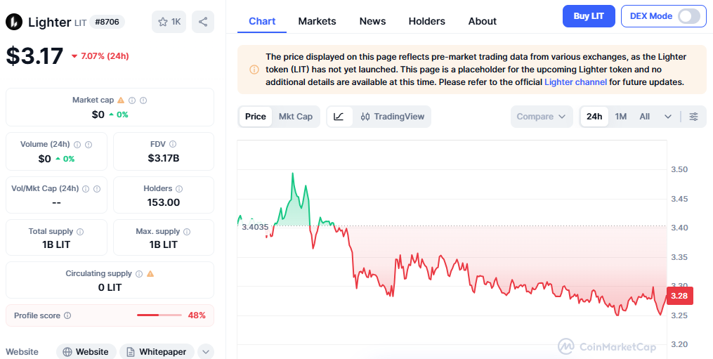Open first info icon beside Vol/Mkt Cap (24h)
Viewport: 713px width, 359px height.
pyautogui.click(x=86, y=188)
